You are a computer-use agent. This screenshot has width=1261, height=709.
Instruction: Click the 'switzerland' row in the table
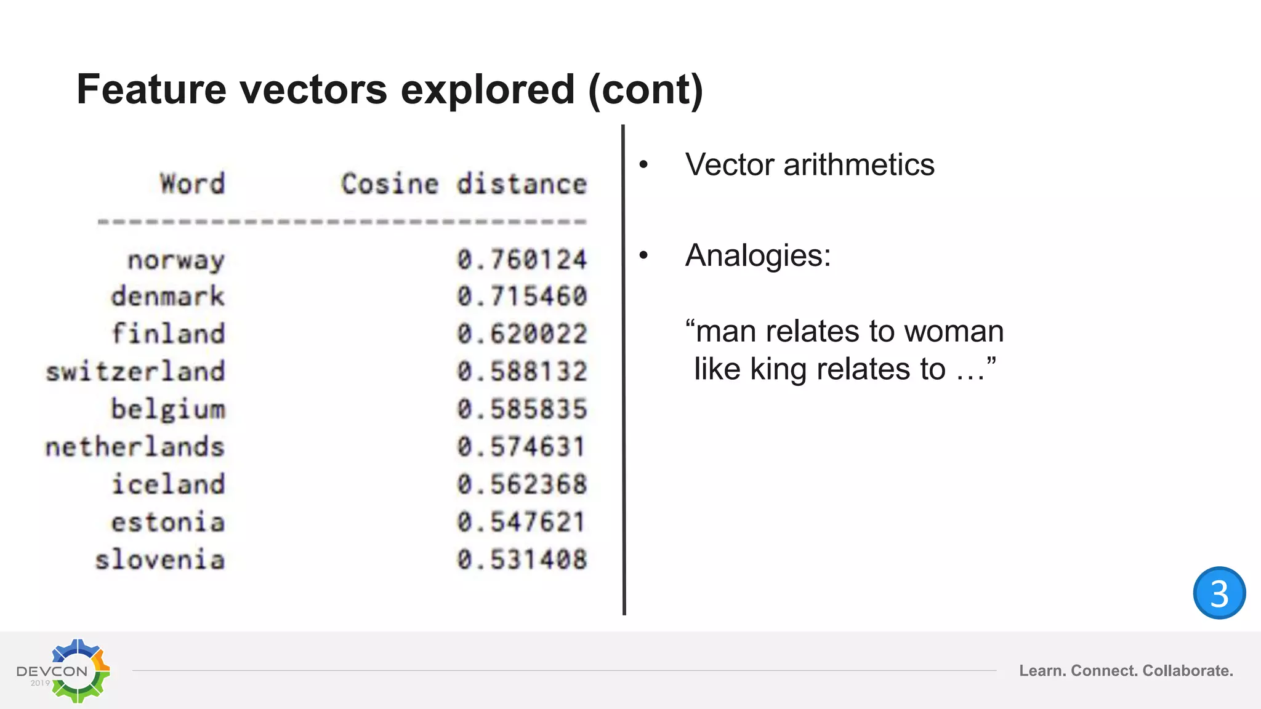coord(316,372)
